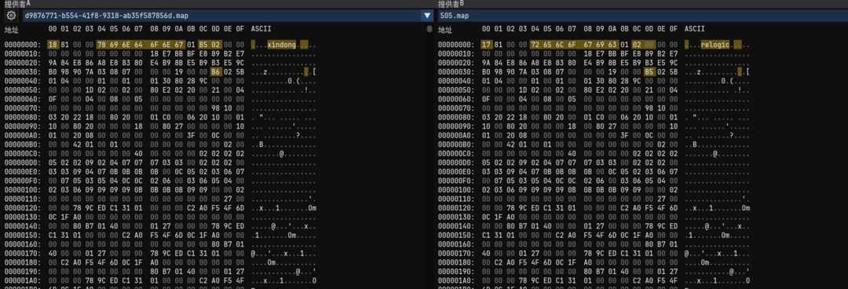This screenshot has width=848, height=289.
Task: Click the ASCII column header in provider B
Action: click(694, 29)
